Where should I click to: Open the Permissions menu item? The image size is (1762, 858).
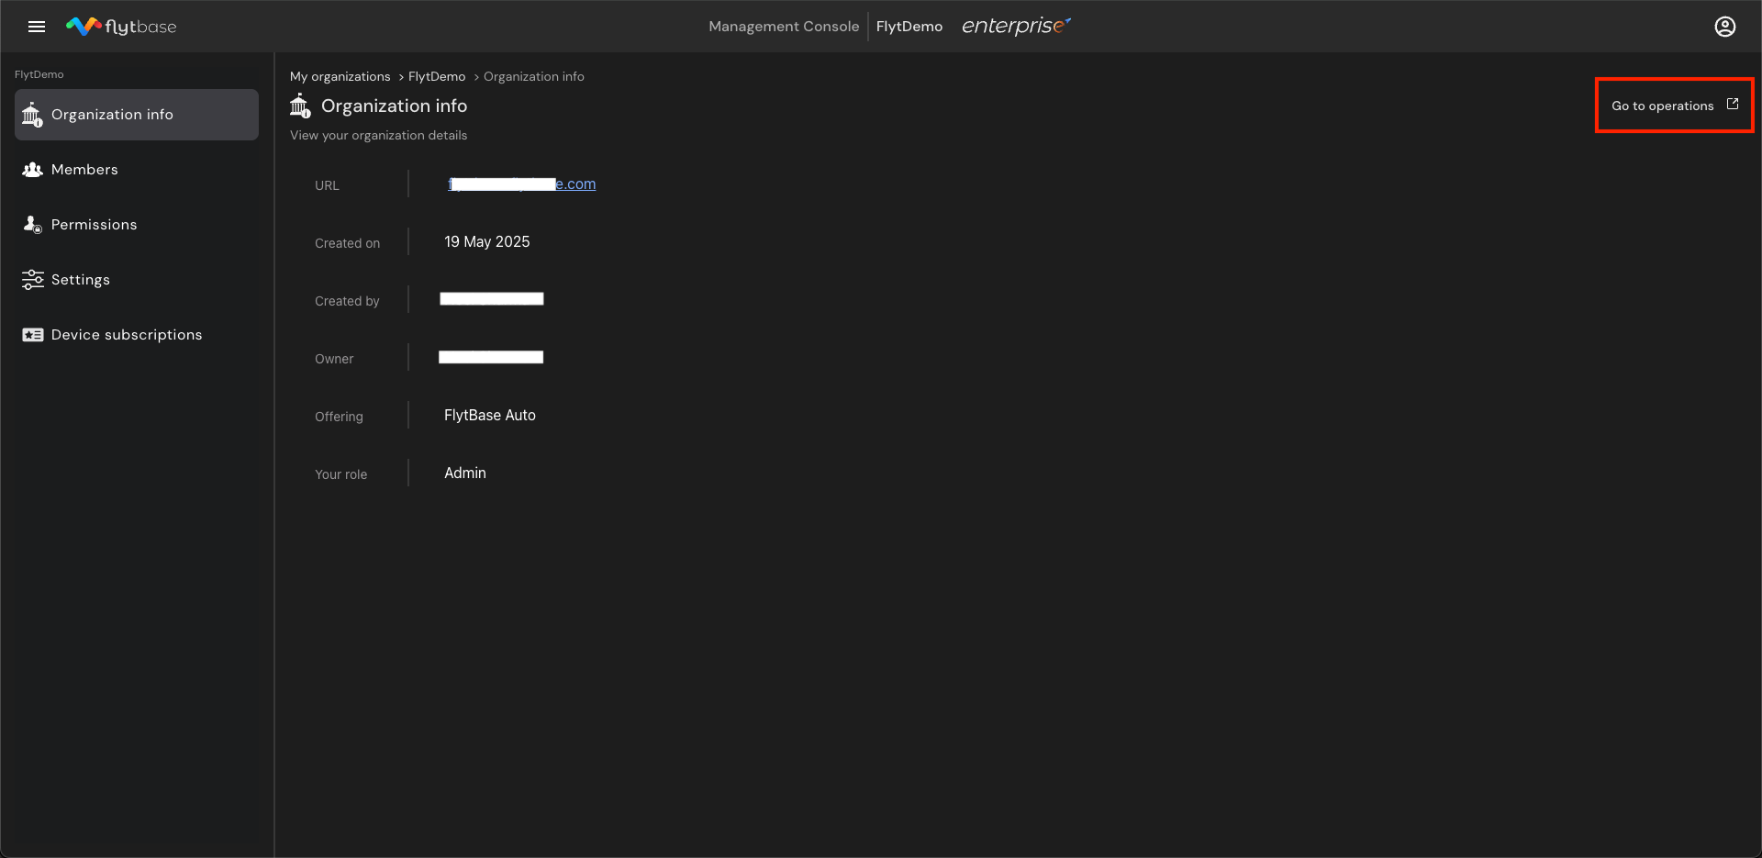coord(137,225)
